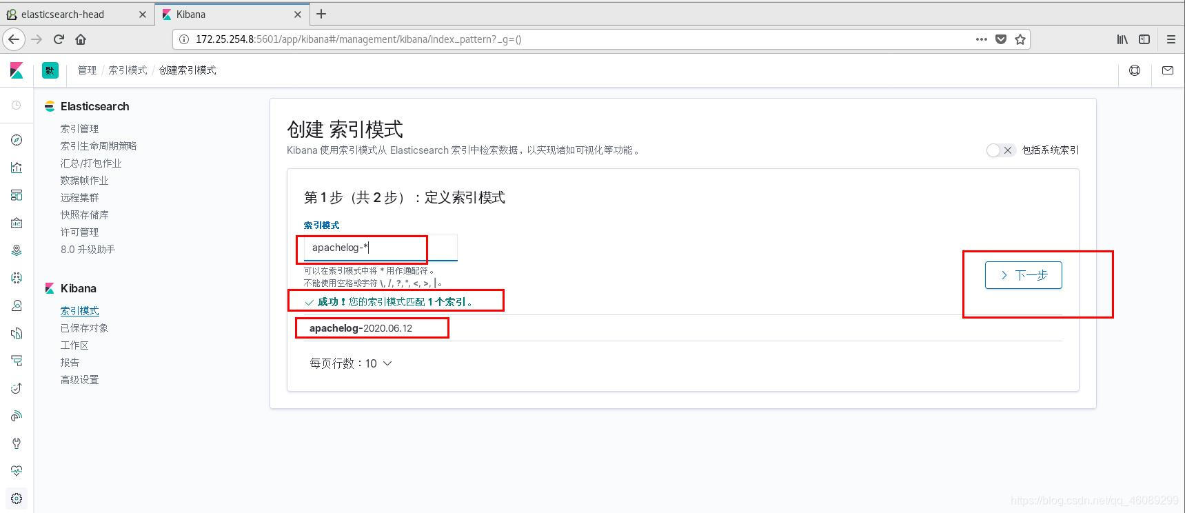Image resolution: width=1185 pixels, height=513 pixels.
Task: Open 索引模式 under Kibana section
Action: (79, 311)
